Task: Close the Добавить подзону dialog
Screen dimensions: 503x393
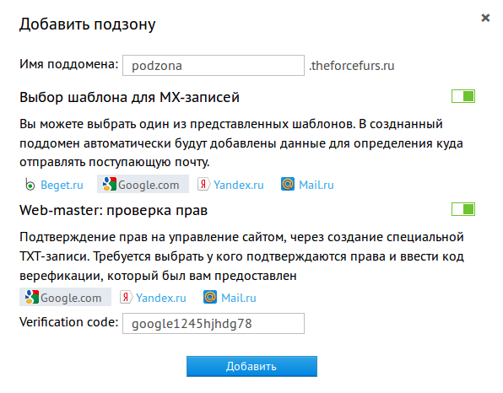Action: coord(485,18)
